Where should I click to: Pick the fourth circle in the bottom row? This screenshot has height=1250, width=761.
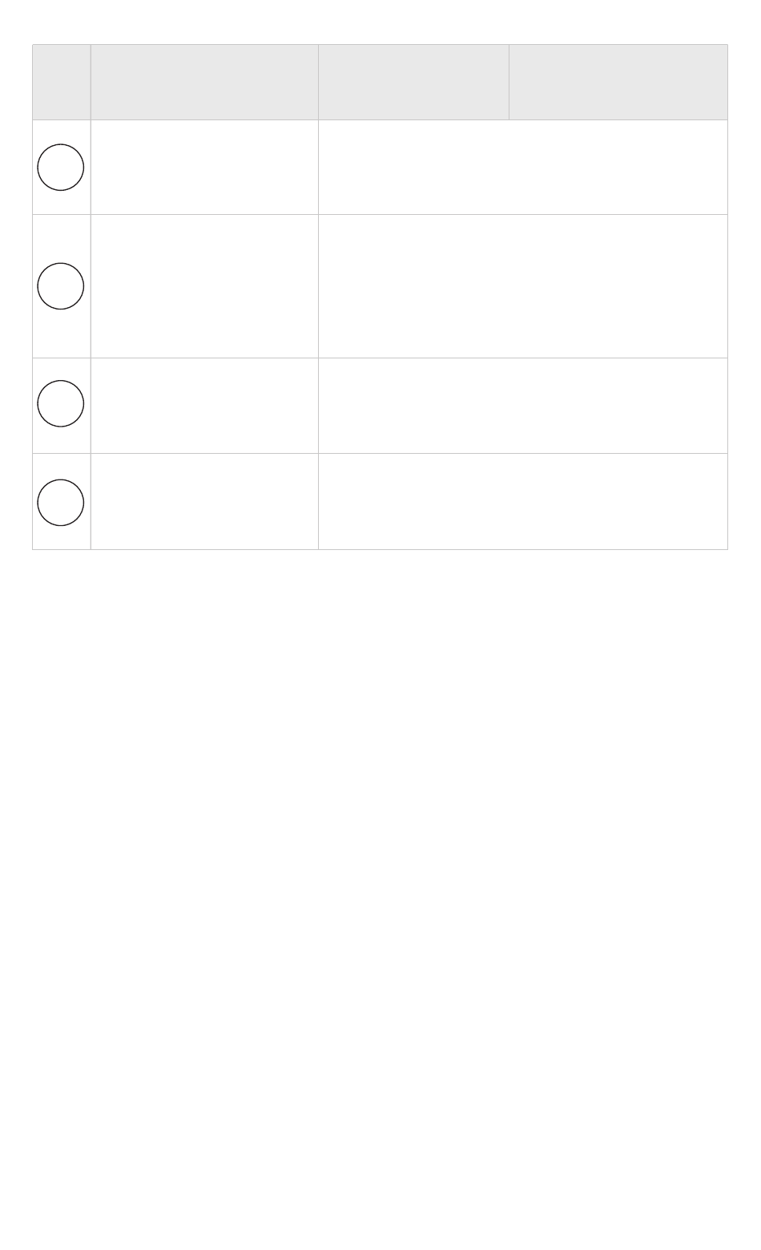61,502
